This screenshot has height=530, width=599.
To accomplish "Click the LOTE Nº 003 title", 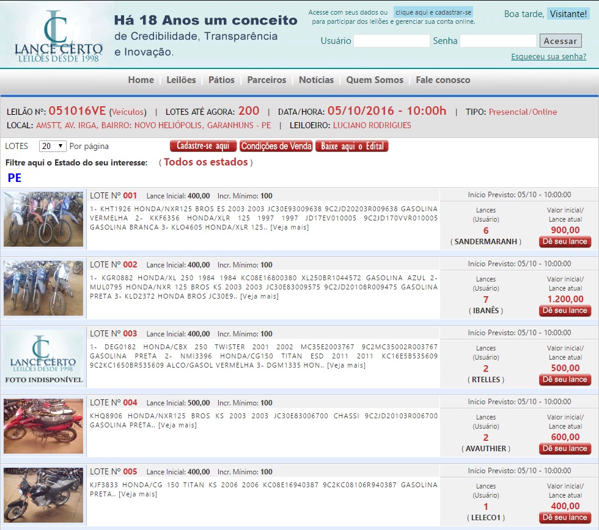I will pyautogui.click(x=114, y=334).
